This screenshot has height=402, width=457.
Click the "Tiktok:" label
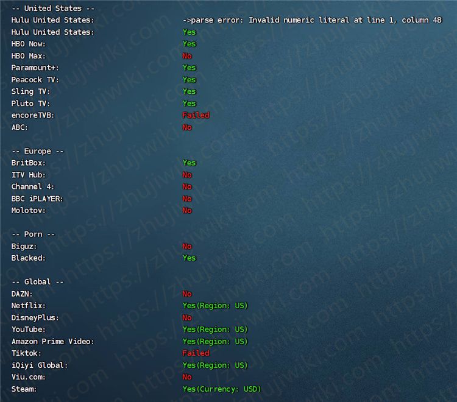pyautogui.click(x=27, y=353)
